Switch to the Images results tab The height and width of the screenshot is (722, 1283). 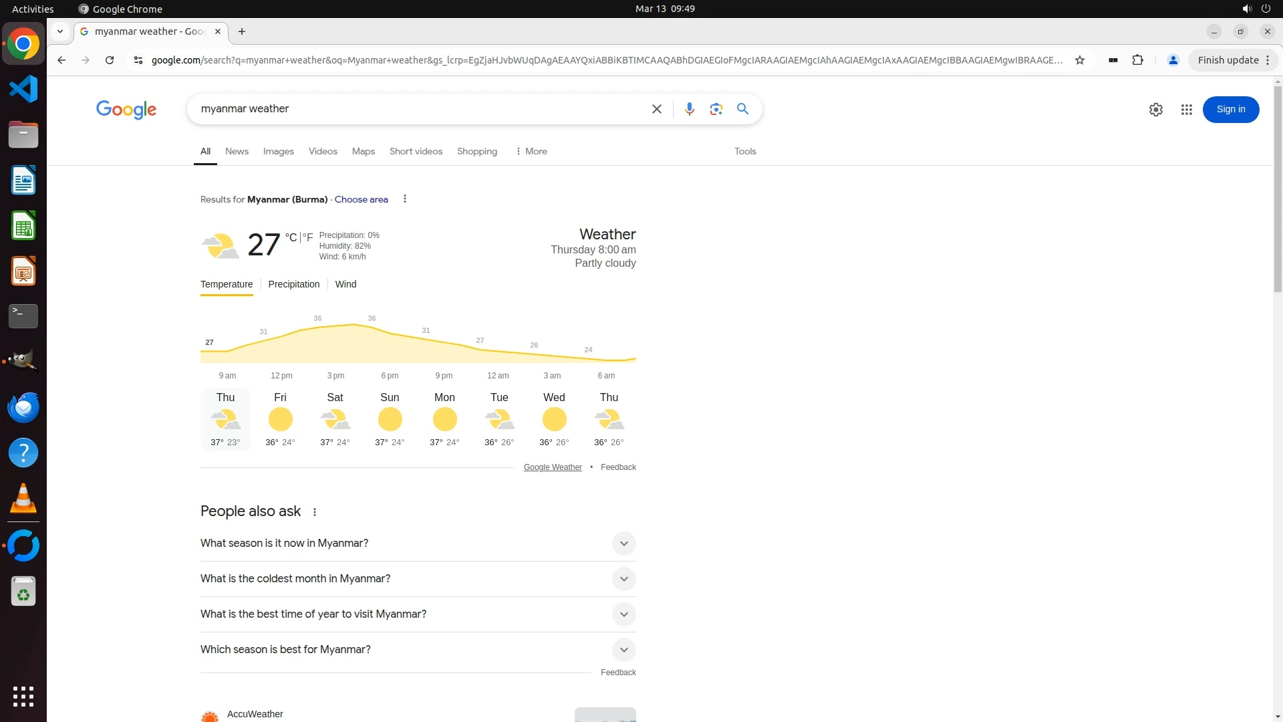[x=278, y=152]
